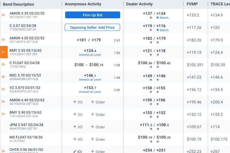Click the S> flag on AMGN 3.35
Viewport: 230px width, 153px height.
4,15
